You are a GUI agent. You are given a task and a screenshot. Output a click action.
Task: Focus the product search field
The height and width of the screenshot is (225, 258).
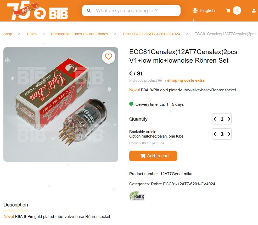pos(131,11)
